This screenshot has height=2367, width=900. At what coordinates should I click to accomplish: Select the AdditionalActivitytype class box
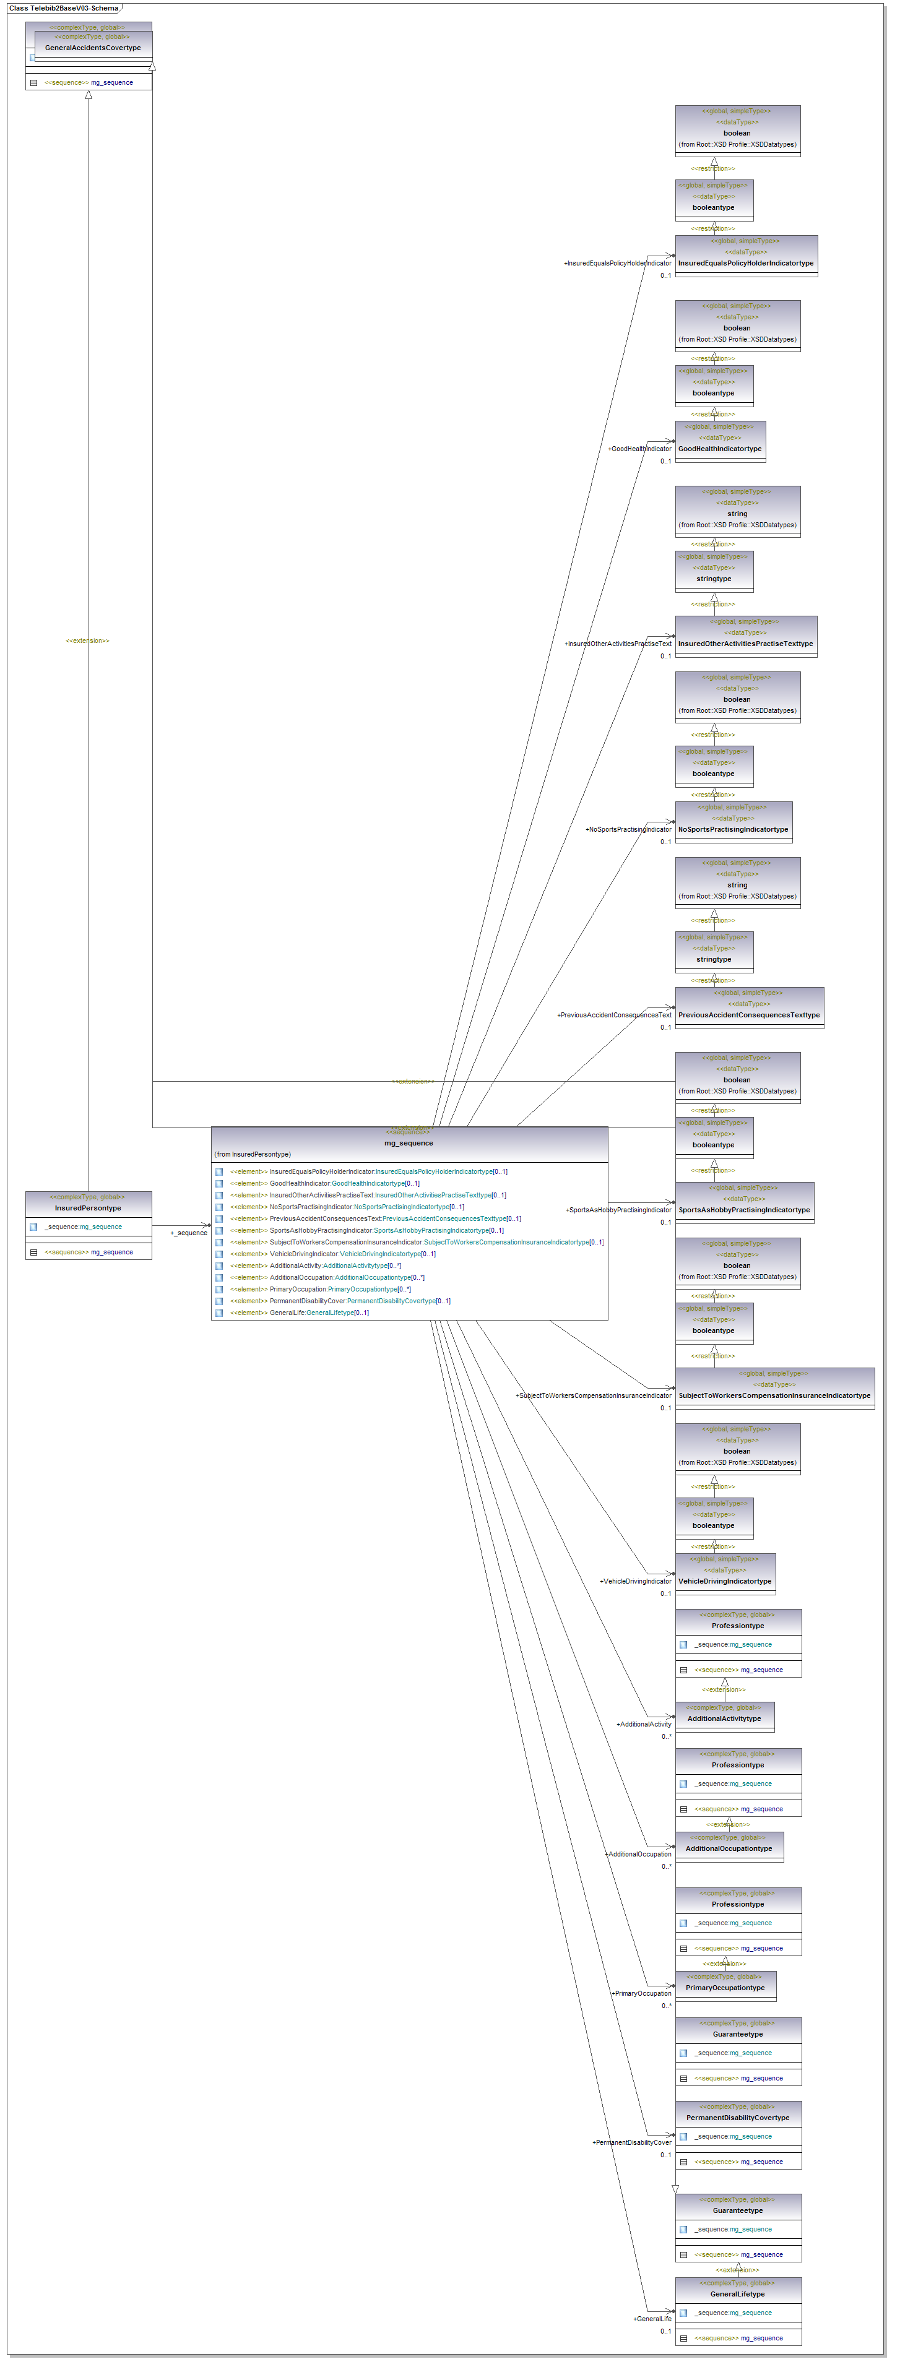tap(724, 1718)
